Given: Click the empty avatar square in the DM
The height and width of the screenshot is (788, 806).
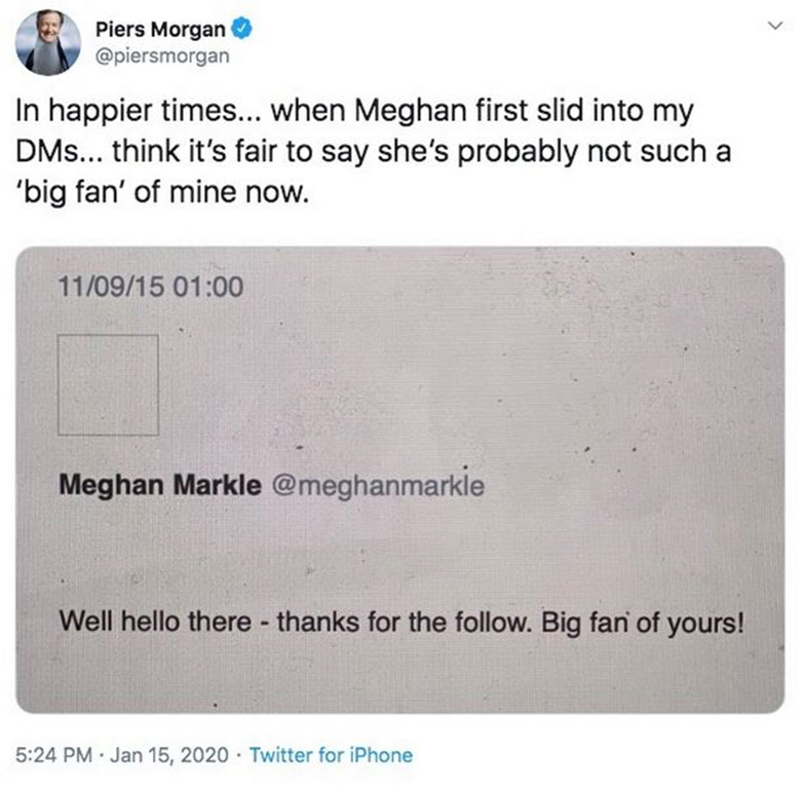Looking at the screenshot, I should coord(108,385).
